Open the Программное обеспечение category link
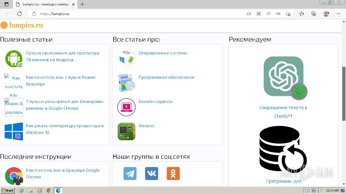346x194 pixels. click(167, 77)
